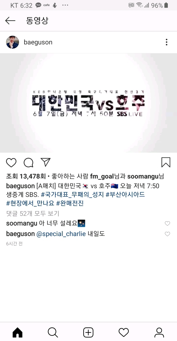177x341 pixels.
Task: Open the Profile tab via the person icon
Action: 159,332
